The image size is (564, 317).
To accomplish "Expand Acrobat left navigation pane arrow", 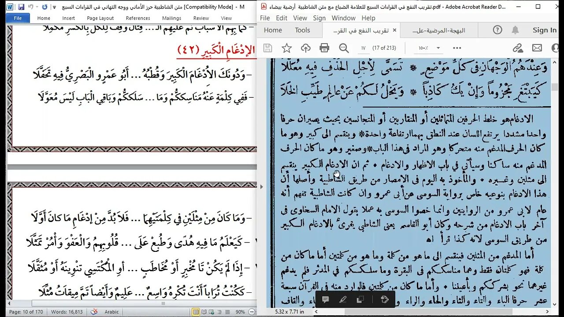I will (261, 187).
